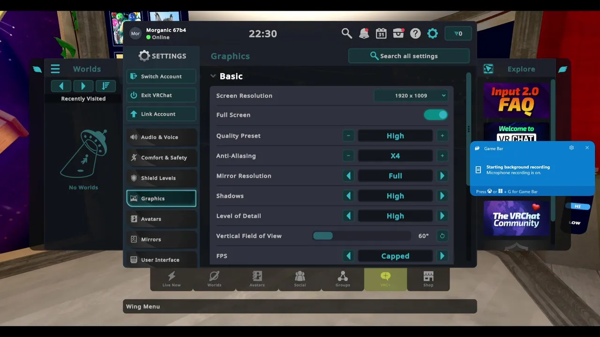Decrease Anti-Aliasing with minus button
This screenshot has width=600, height=337.
point(348,156)
